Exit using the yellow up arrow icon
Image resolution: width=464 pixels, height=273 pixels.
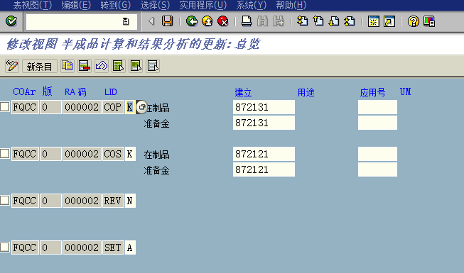click(207, 21)
